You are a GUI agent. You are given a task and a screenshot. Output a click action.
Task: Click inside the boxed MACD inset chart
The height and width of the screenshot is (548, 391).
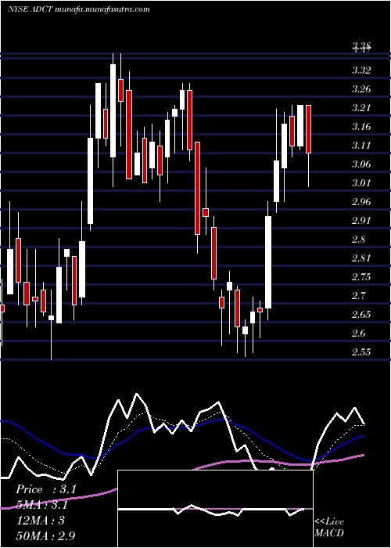[215, 509]
